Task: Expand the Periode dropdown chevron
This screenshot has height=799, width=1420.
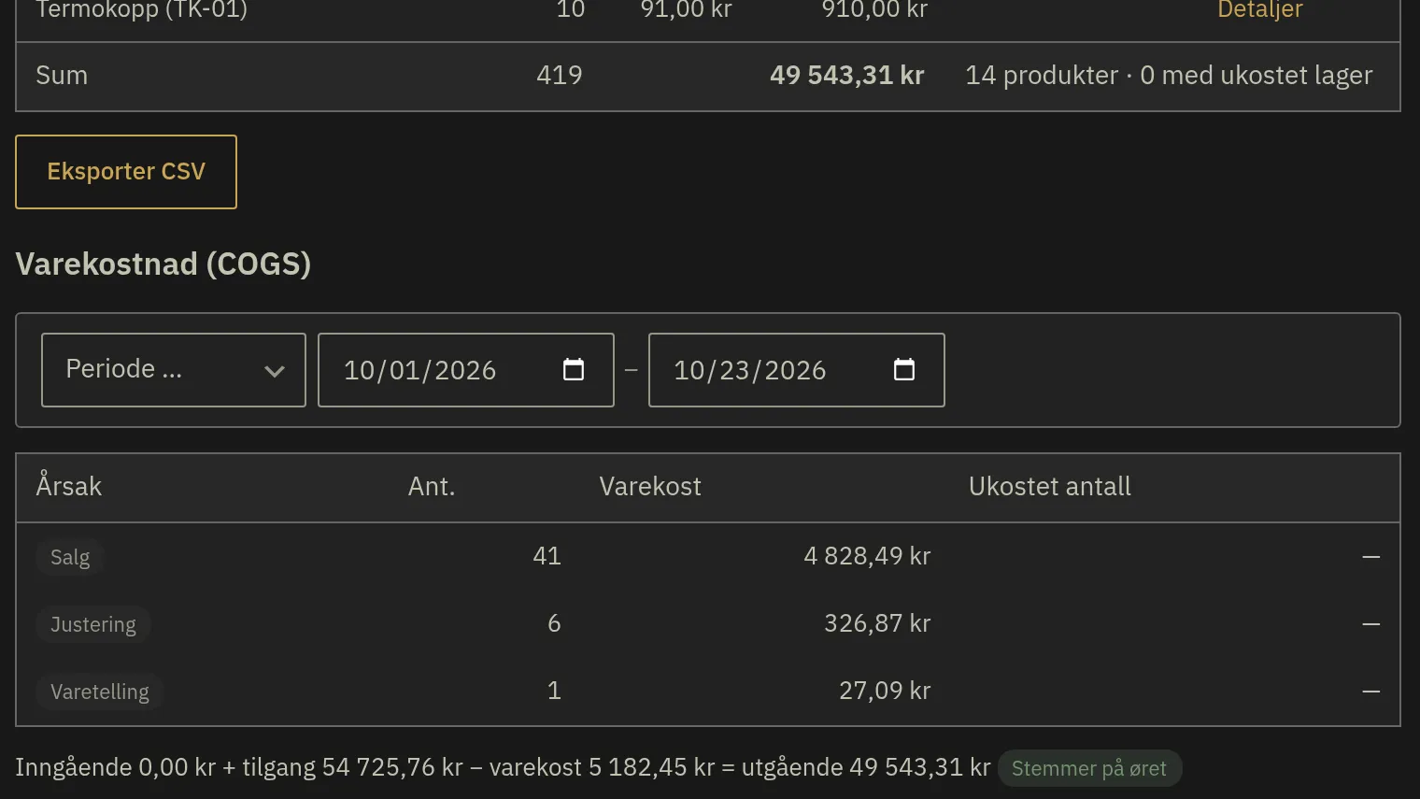Action: click(274, 371)
